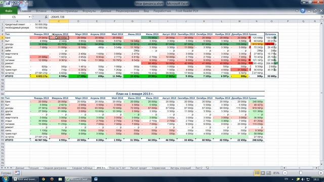
Task: Click the Save icon in quick access toolbar
Action: [8, 3]
